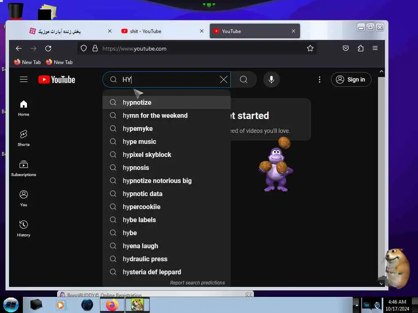The image size is (418, 313).
Task: Choose the 'hypemyke' suggestion
Action: click(x=167, y=128)
